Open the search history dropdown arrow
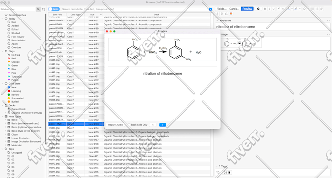Image resolution: width=332 pixels, height=178 pixels. (x=210, y=9)
